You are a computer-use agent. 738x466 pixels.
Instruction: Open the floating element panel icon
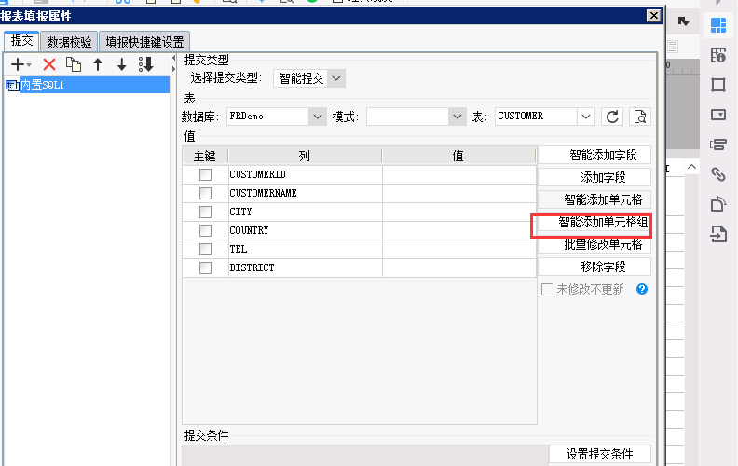tap(718, 85)
